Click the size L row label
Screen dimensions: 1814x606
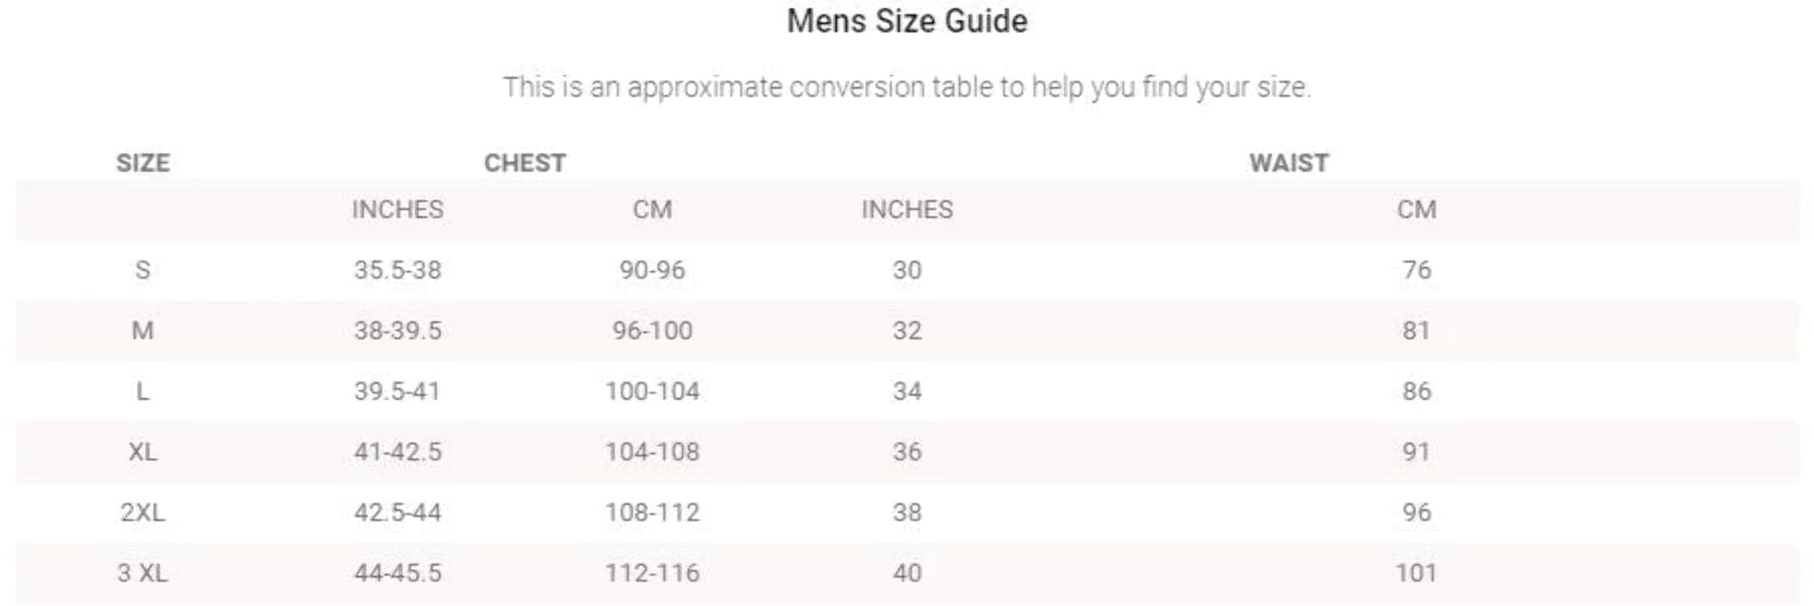point(143,391)
